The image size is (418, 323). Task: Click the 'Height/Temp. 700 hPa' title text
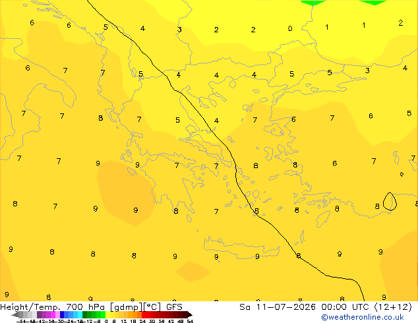(53, 307)
